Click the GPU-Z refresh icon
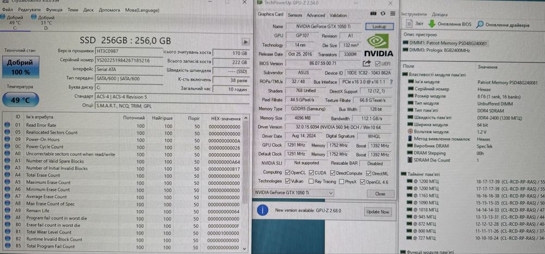The width and height of the screenshot is (545, 254). tap(383, 14)
